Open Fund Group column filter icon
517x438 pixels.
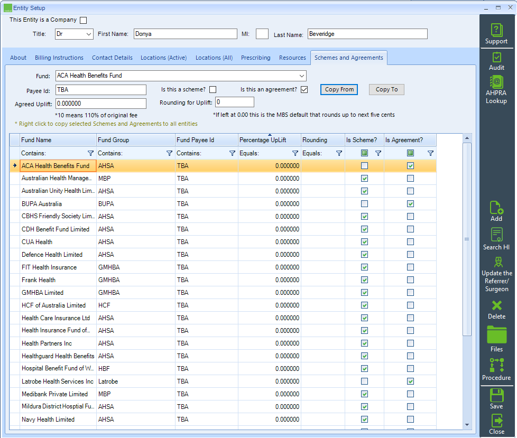(x=169, y=153)
